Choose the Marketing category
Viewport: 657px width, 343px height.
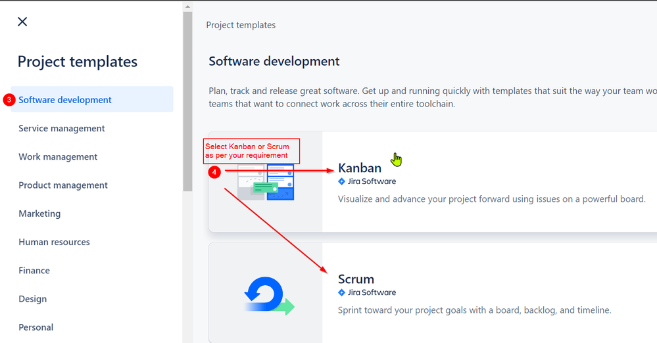pyautogui.click(x=39, y=214)
